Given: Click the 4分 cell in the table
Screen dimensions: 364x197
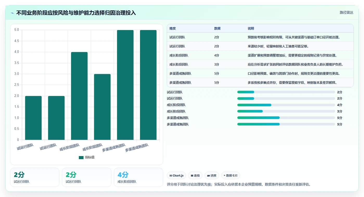Looking at the screenshot, I should coord(216,55).
